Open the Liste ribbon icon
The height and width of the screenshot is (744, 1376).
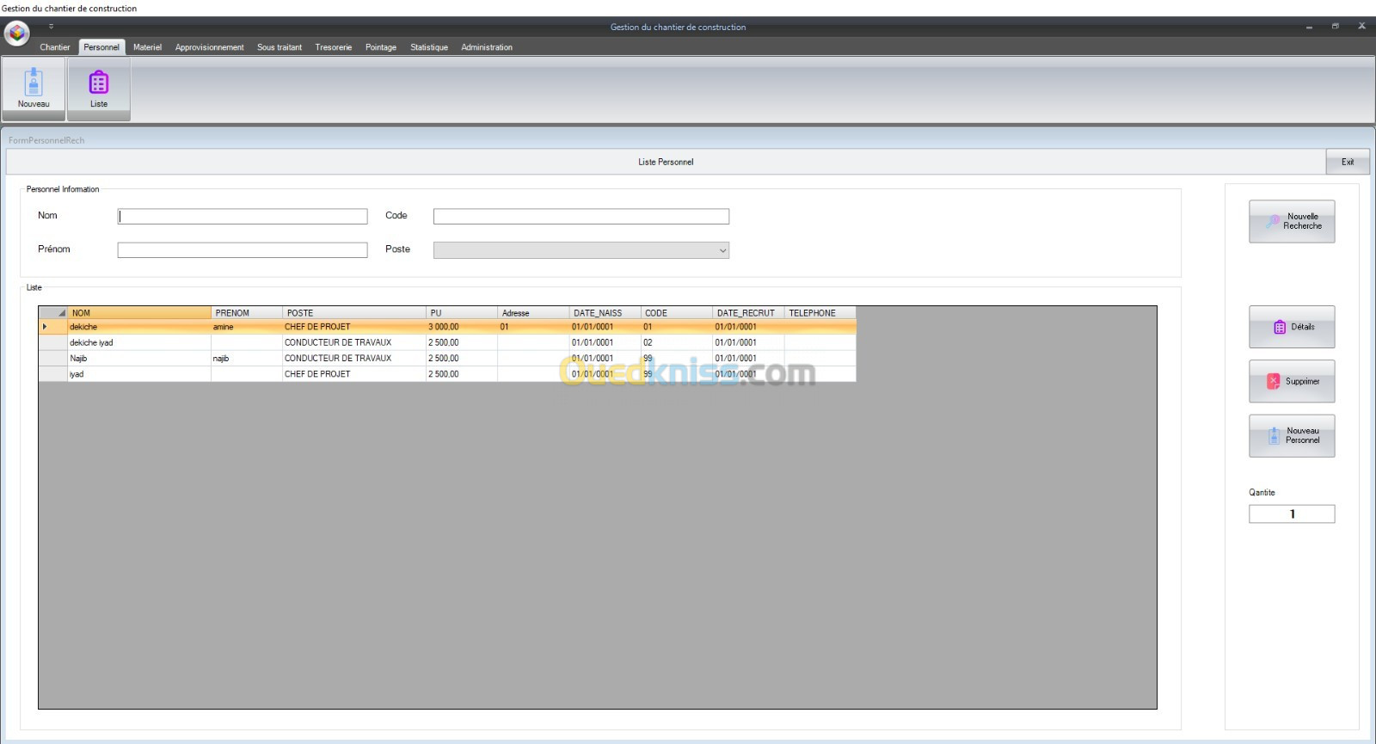99,87
